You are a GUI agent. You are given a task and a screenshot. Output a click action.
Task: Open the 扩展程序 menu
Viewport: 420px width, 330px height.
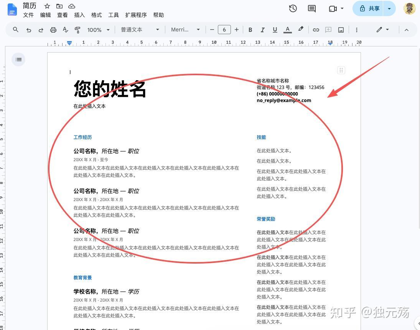click(136, 15)
